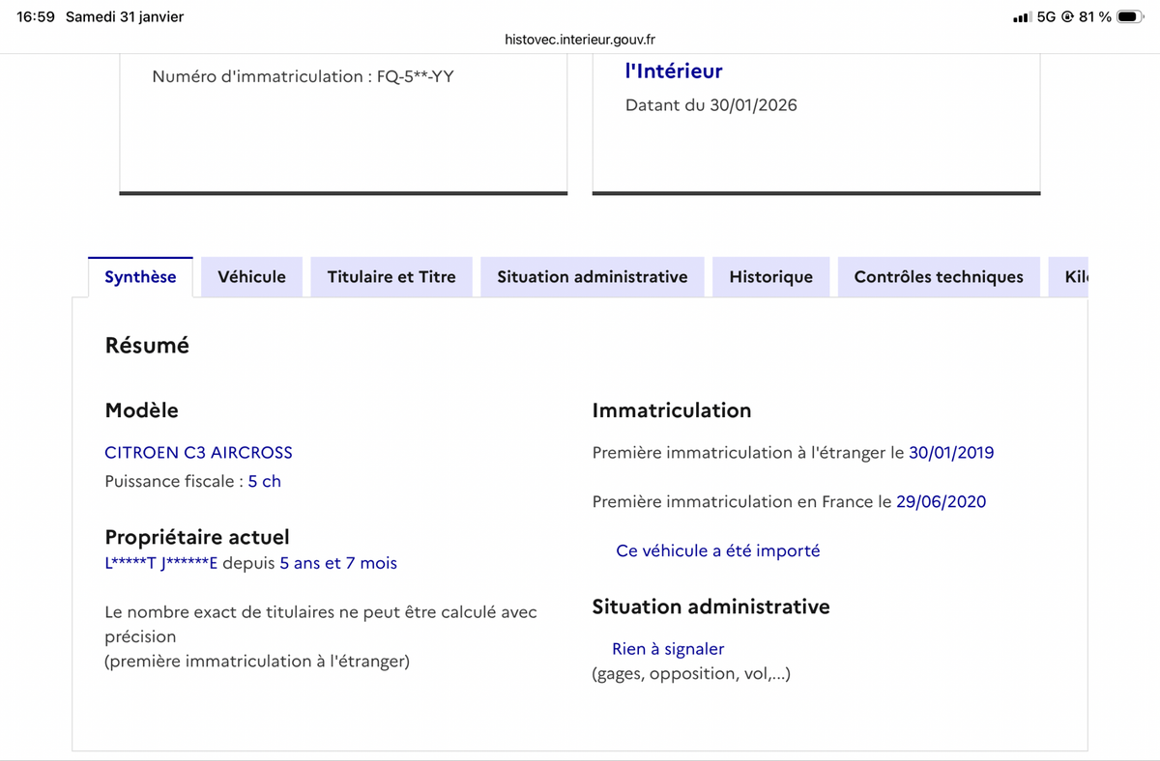Click the French registration date 29/06/2020
1160x761 pixels.
coord(942,501)
